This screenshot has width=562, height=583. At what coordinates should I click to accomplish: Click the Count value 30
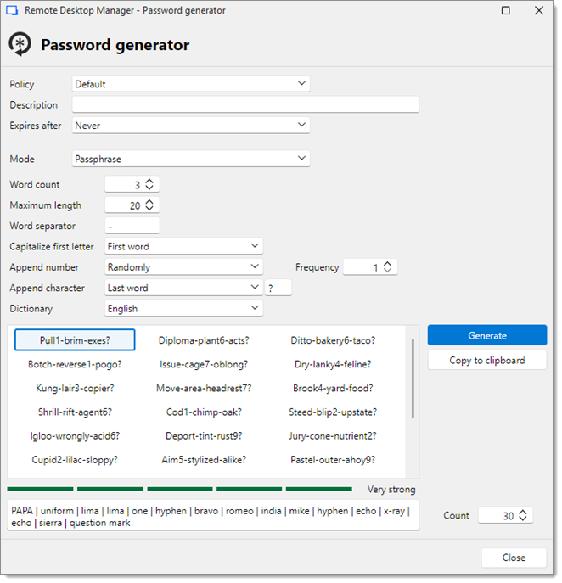coord(509,515)
